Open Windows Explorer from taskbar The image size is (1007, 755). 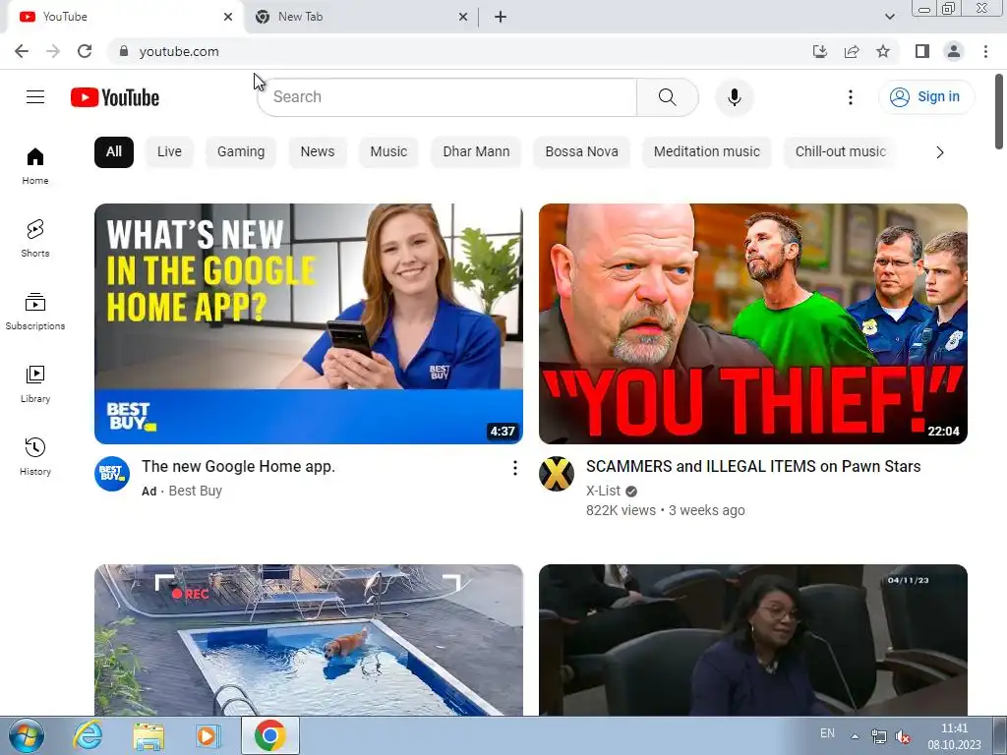point(148,735)
